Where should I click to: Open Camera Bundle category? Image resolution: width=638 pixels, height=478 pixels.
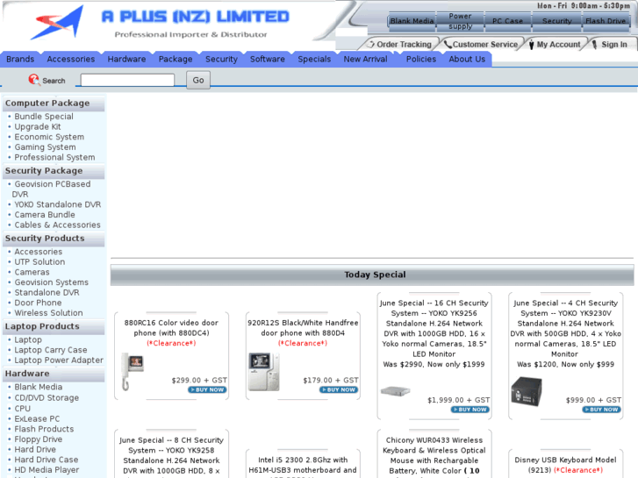[45, 215]
